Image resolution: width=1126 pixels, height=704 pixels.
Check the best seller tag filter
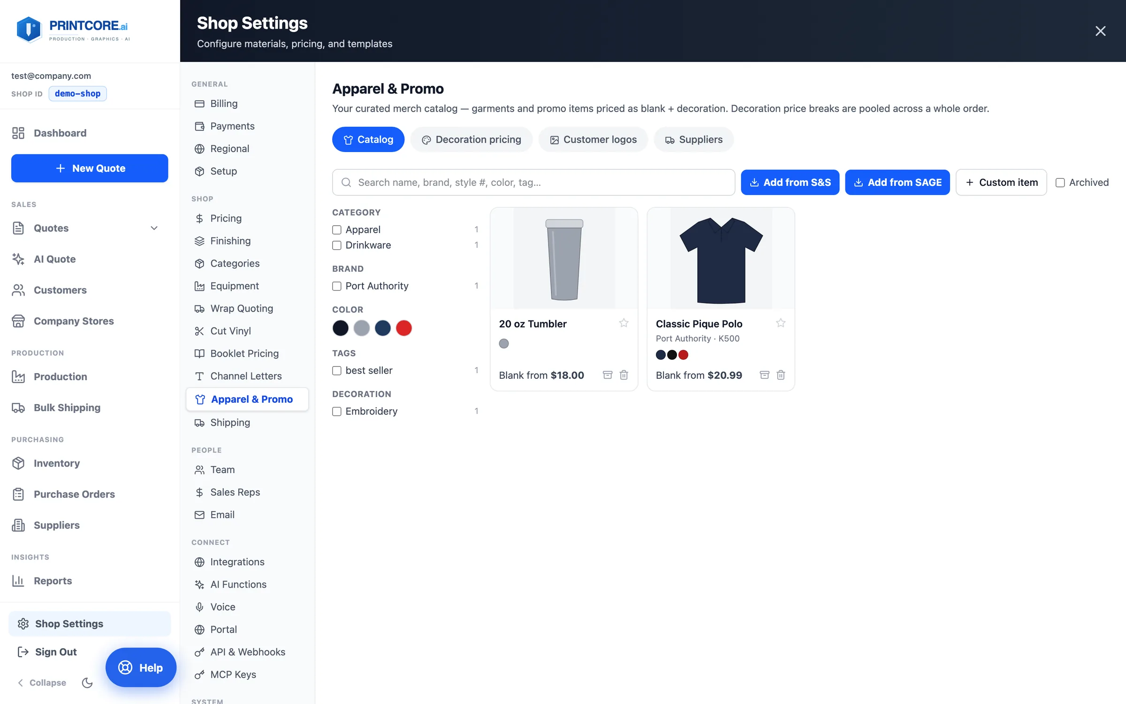336,370
